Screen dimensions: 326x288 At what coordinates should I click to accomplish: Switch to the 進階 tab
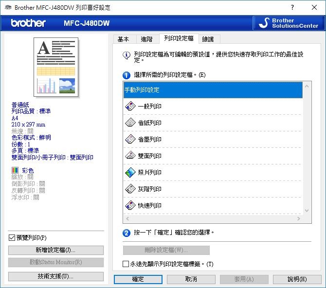(x=147, y=39)
